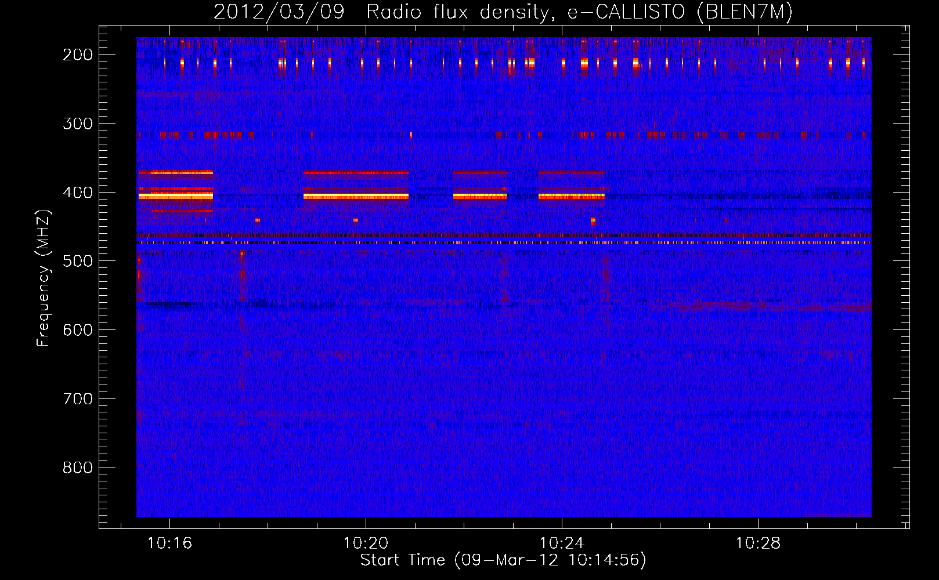Screen dimensions: 939x580
Task: Click the 10:16 time tick label
Action: pos(169,543)
